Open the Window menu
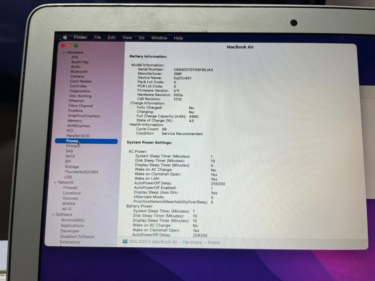375x281 pixels. tap(159, 38)
